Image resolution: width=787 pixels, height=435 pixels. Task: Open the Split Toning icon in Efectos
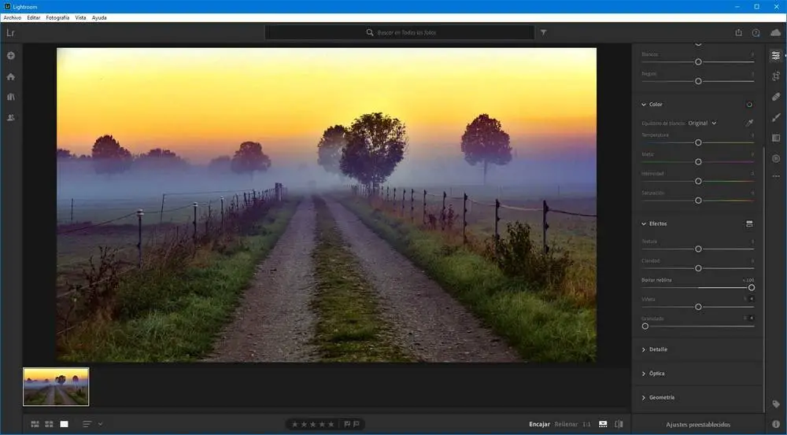click(749, 223)
